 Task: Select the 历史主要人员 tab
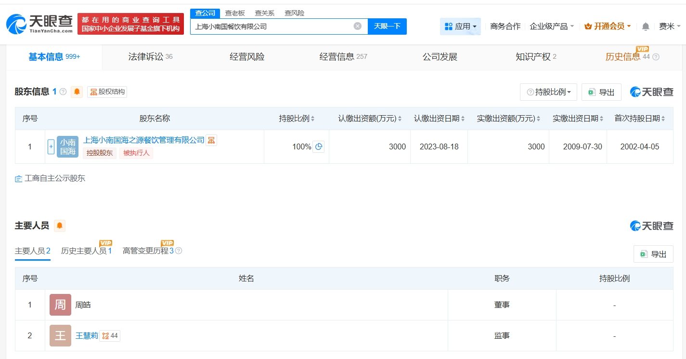86,251
